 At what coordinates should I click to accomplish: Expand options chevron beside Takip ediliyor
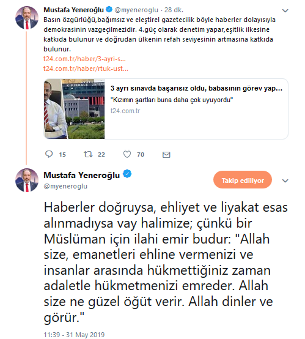point(285,181)
